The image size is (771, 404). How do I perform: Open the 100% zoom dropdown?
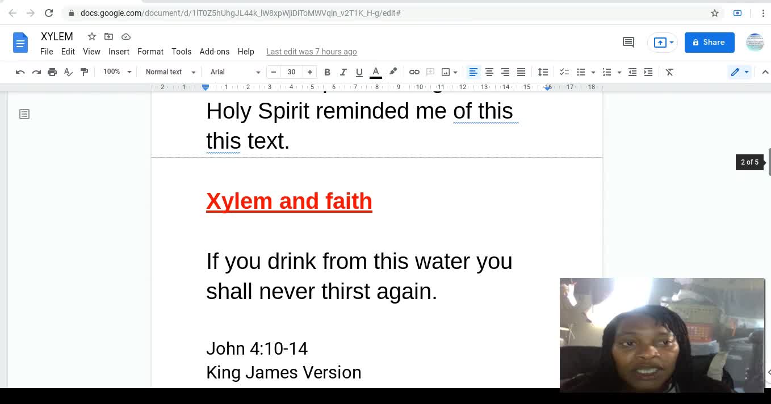click(x=117, y=72)
